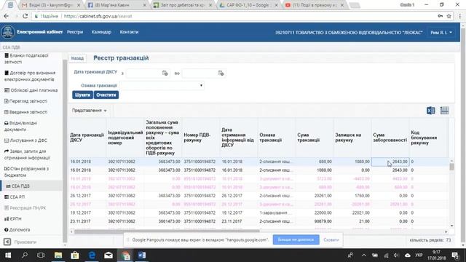Viewport: 466px width, 262px height.
Task: Open Введення звітності in sidebar
Action: click(x=25, y=112)
